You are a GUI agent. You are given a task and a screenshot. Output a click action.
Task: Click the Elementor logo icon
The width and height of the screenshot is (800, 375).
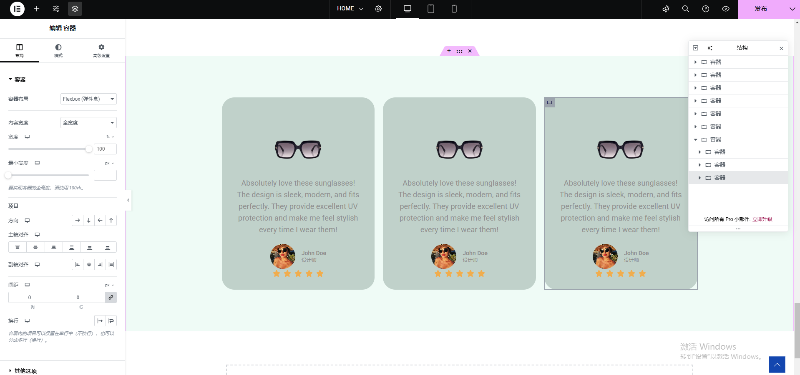click(x=17, y=9)
